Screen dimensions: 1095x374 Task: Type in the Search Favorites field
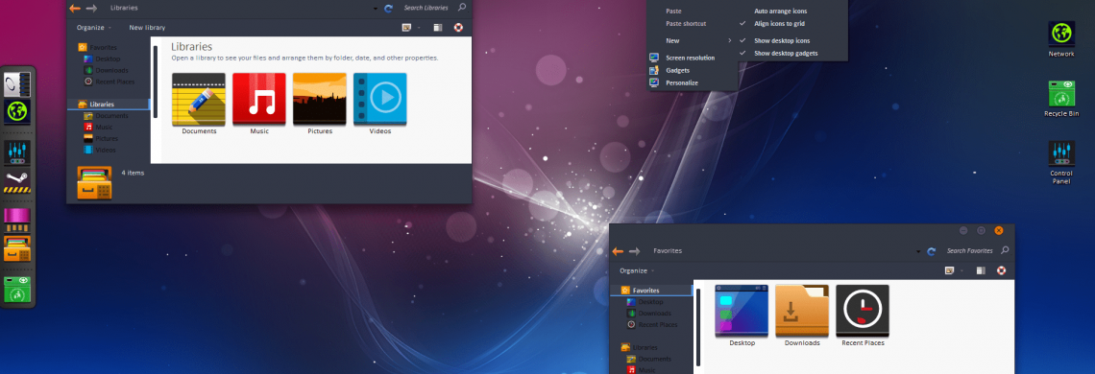pyautogui.click(x=969, y=250)
